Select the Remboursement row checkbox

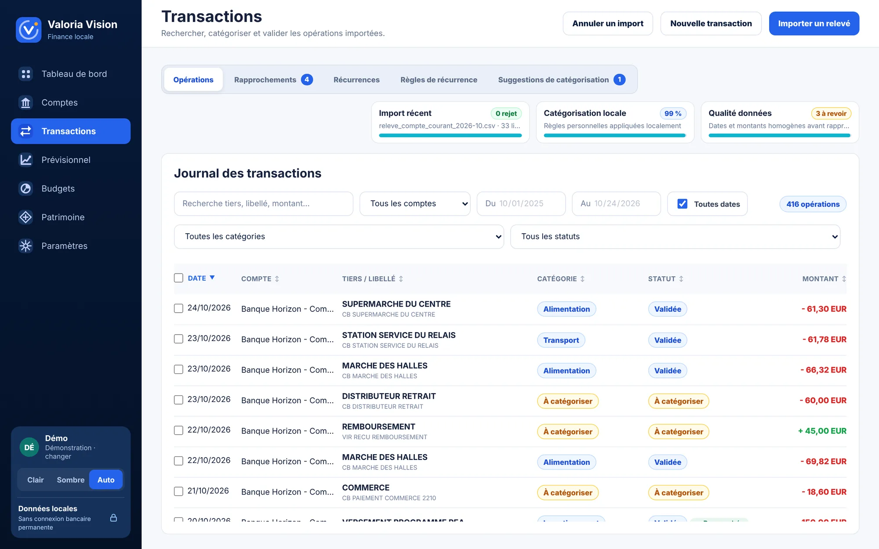coord(178,430)
